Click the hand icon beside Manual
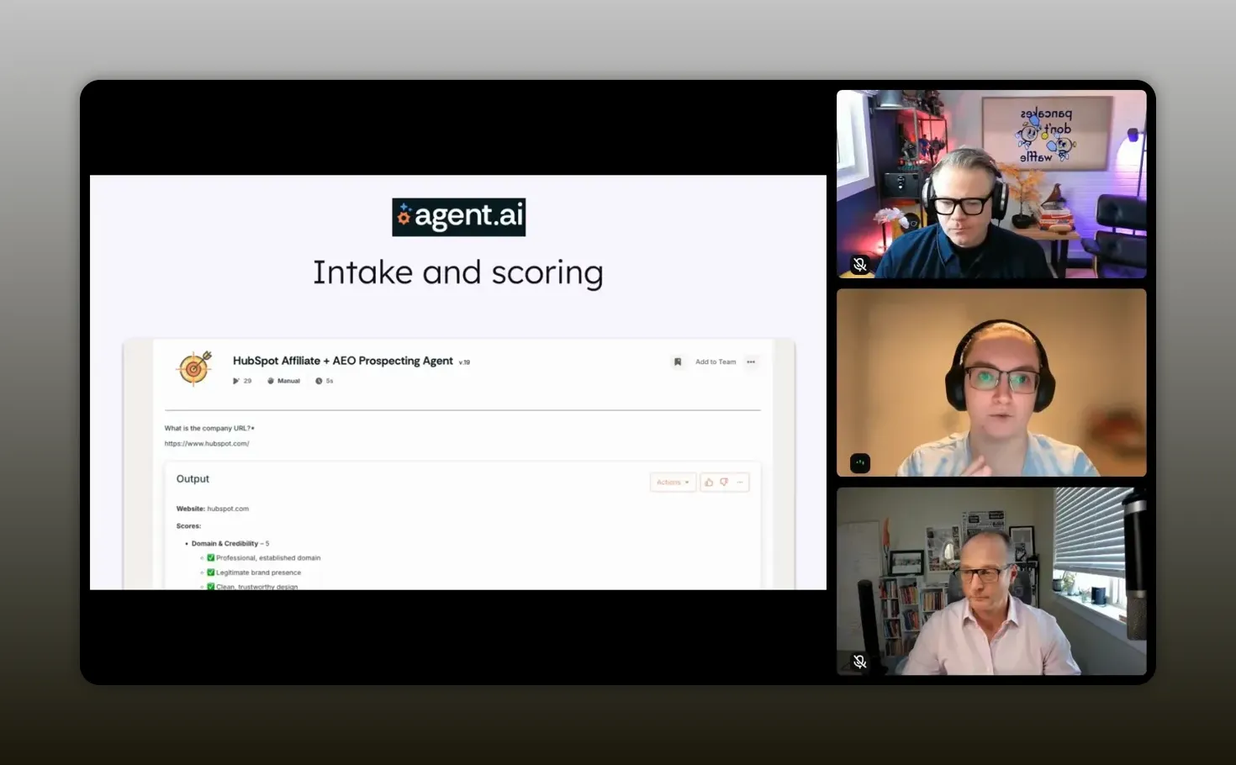Screen dimensions: 1236x765 click(x=271, y=381)
